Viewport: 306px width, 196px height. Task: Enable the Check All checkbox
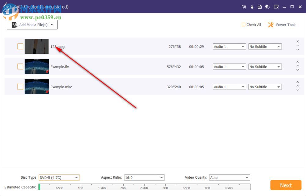tap(243, 25)
